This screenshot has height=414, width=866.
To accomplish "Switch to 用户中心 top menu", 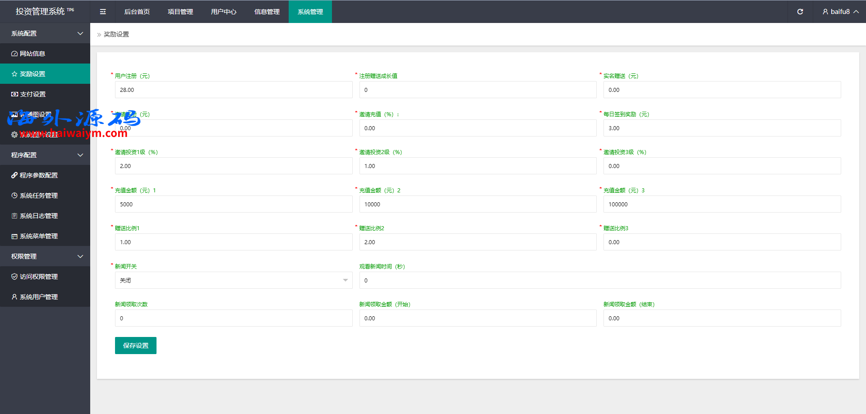I will [x=224, y=12].
